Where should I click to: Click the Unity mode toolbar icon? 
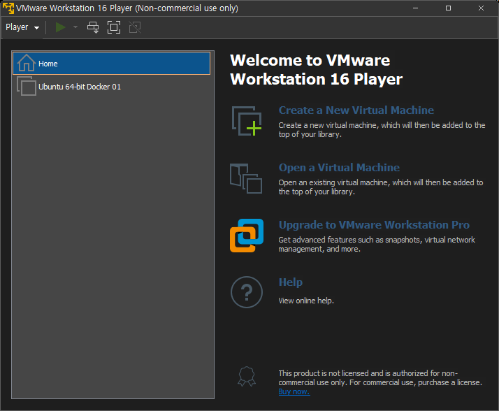tap(135, 27)
